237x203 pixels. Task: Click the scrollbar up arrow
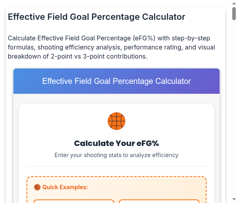pyautogui.click(x=234, y=4)
